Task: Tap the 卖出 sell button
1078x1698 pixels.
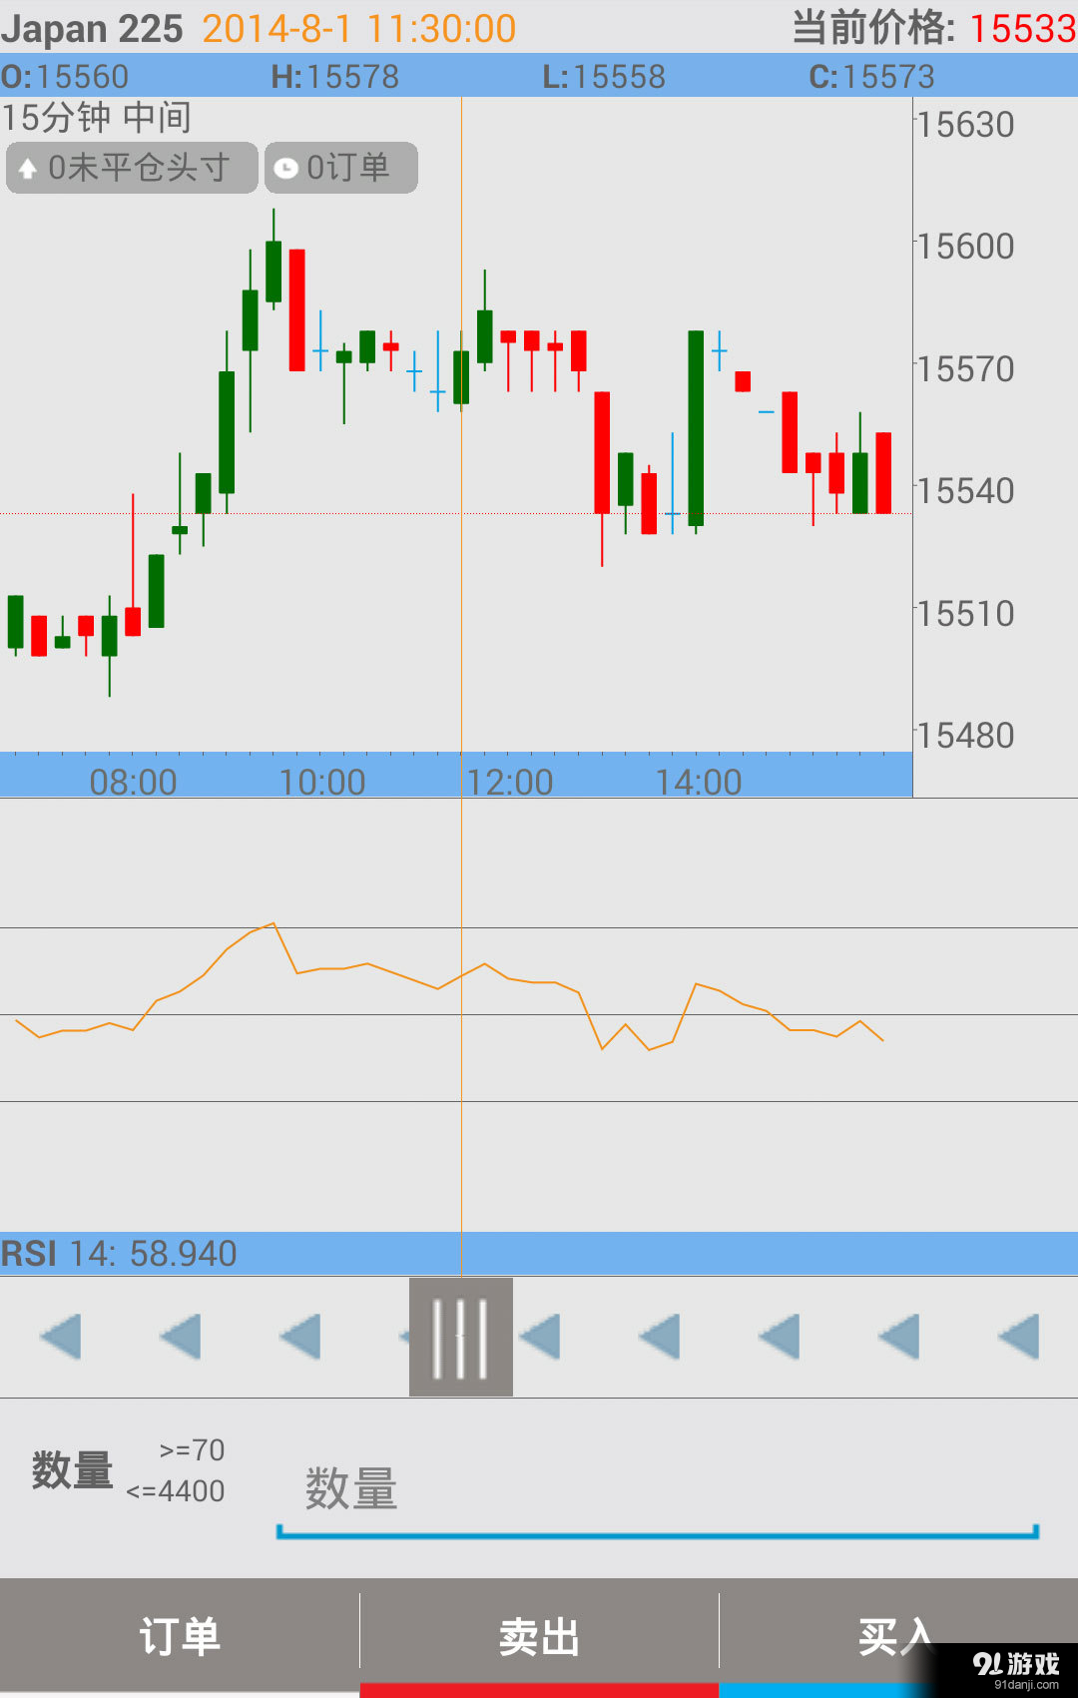Action: coord(539,1637)
